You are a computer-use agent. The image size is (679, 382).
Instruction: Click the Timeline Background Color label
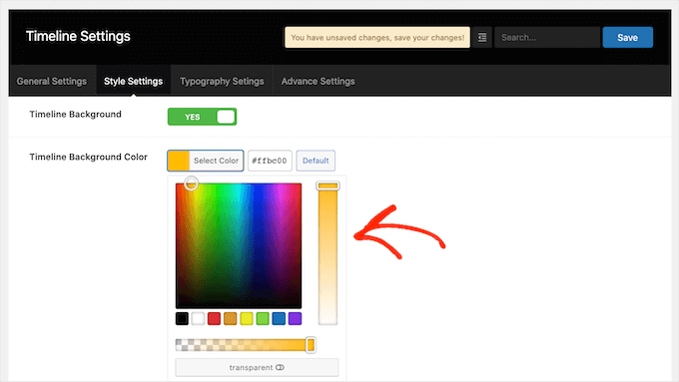(x=88, y=157)
